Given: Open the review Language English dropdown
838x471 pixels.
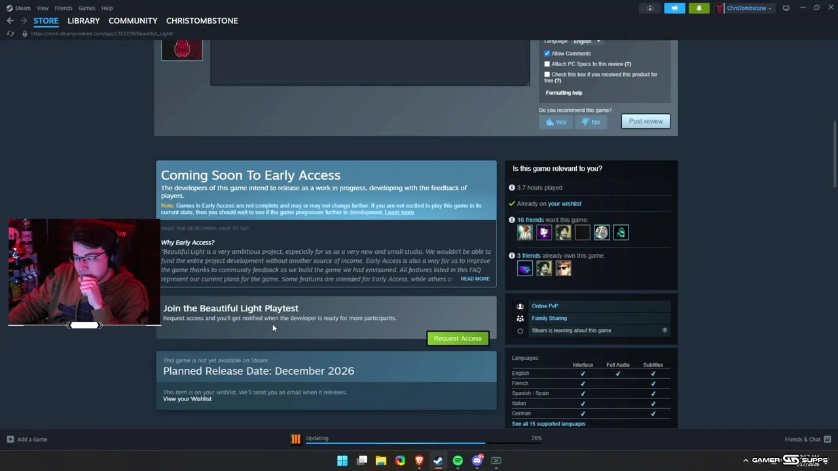Looking at the screenshot, I should (587, 41).
